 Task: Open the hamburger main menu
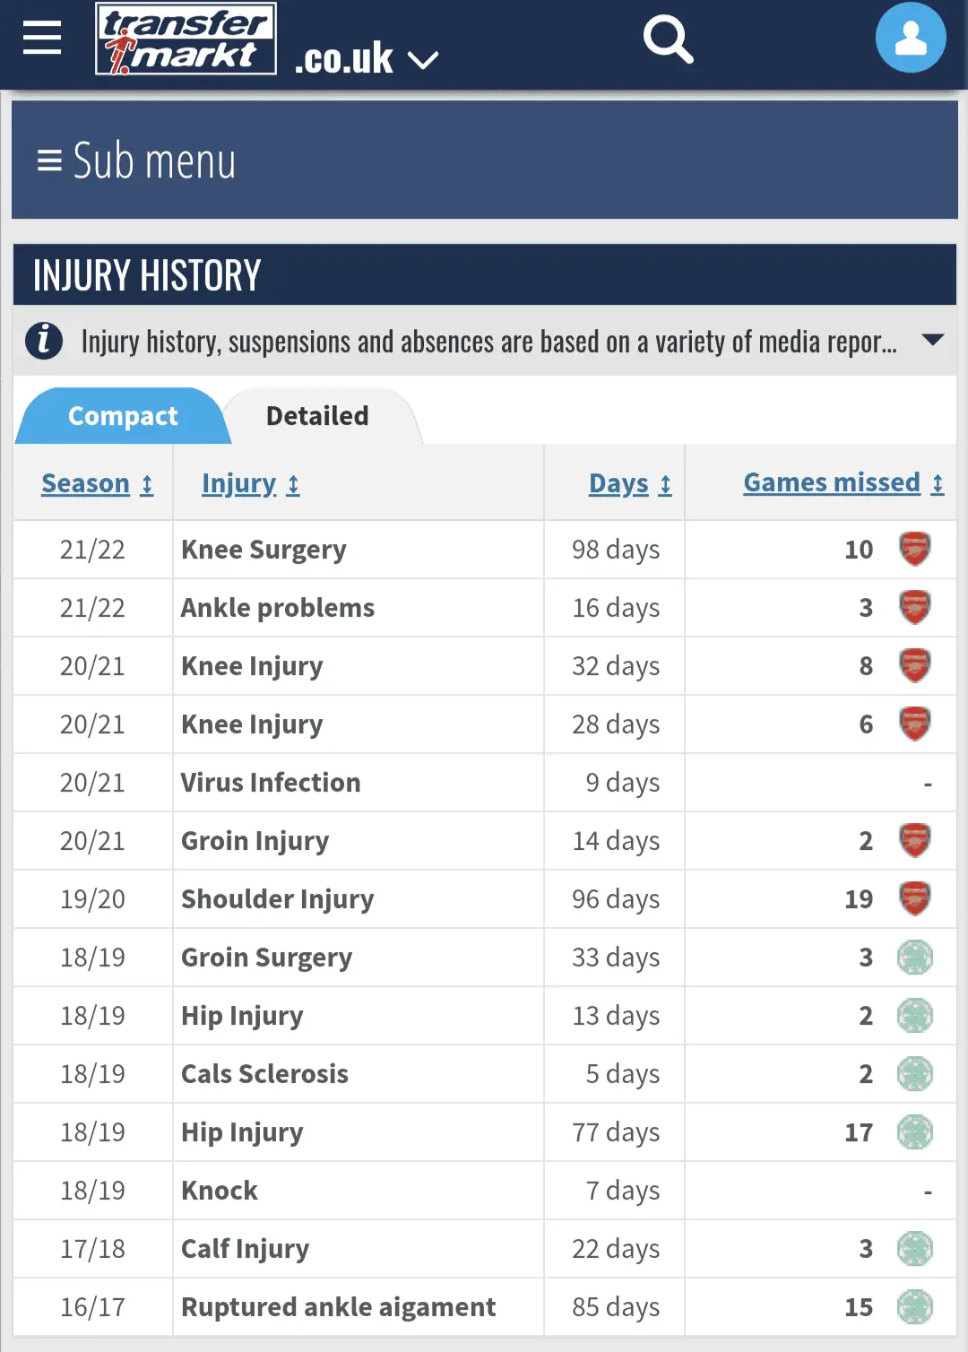point(41,38)
